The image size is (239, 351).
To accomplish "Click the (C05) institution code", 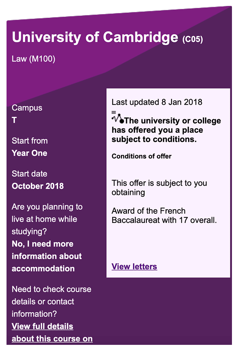I will click(193, 39).
